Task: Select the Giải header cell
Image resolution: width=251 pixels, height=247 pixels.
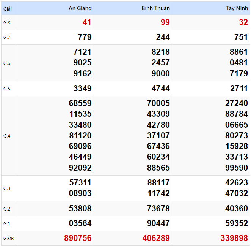Action: coord(8,8)
